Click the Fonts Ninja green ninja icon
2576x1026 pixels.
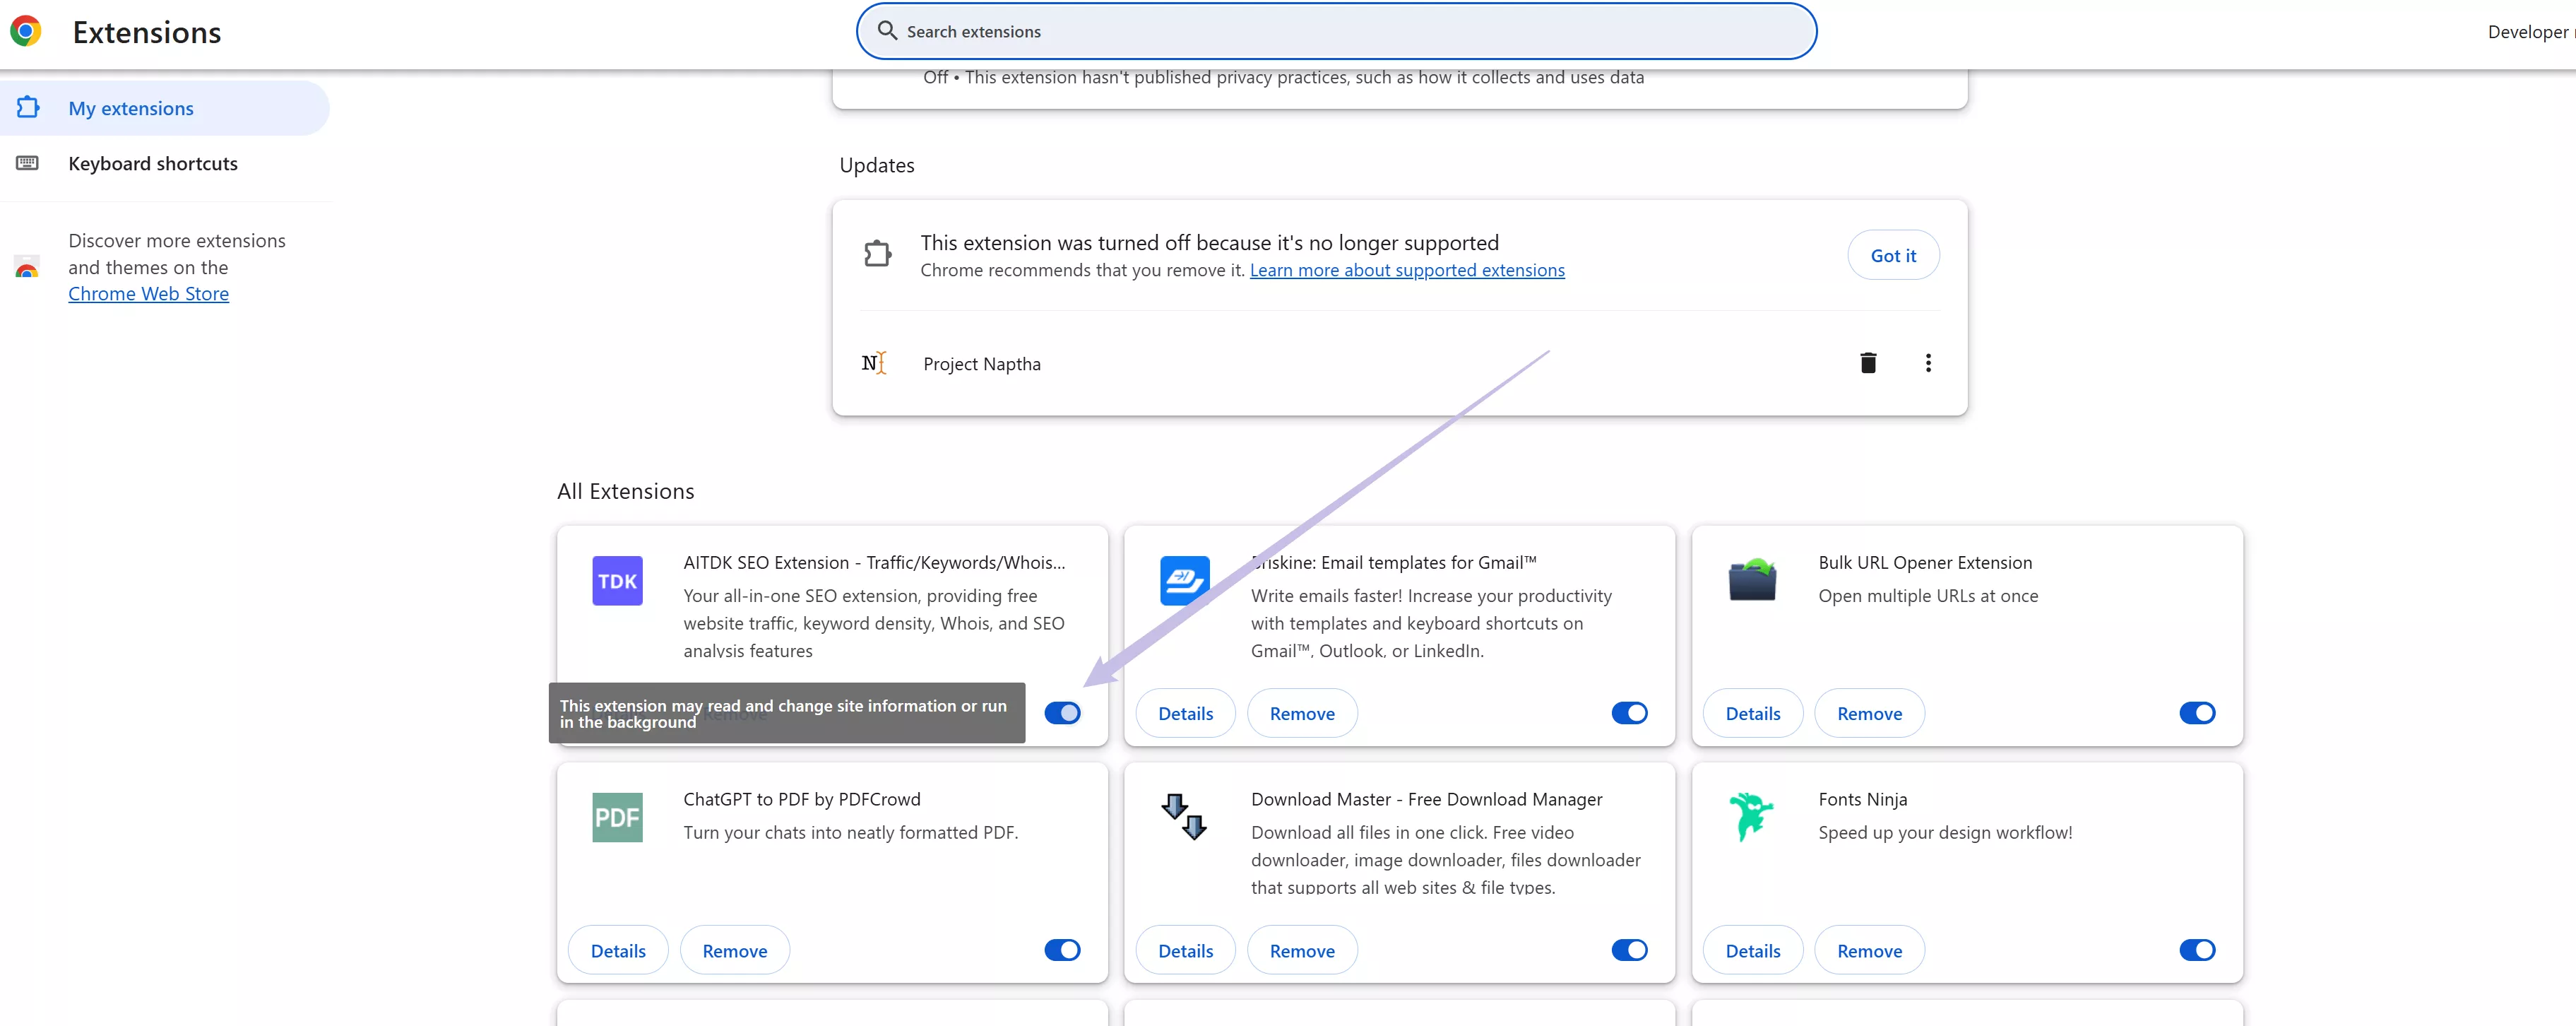point(1751,816)
